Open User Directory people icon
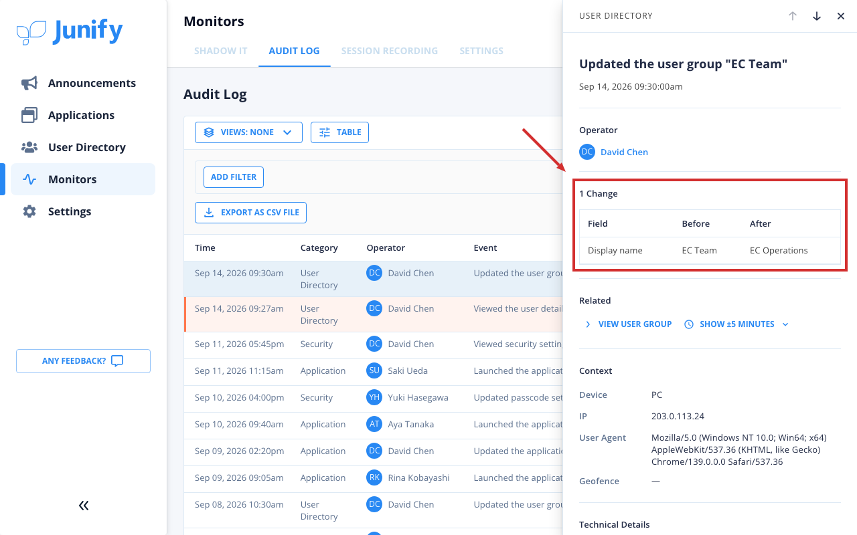 [x=29, y=147]
